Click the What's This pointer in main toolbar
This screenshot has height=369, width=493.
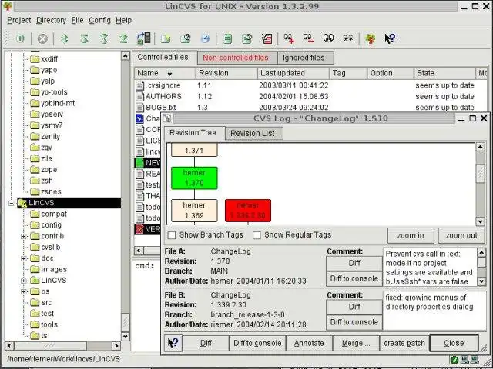(x=390, y=38)
